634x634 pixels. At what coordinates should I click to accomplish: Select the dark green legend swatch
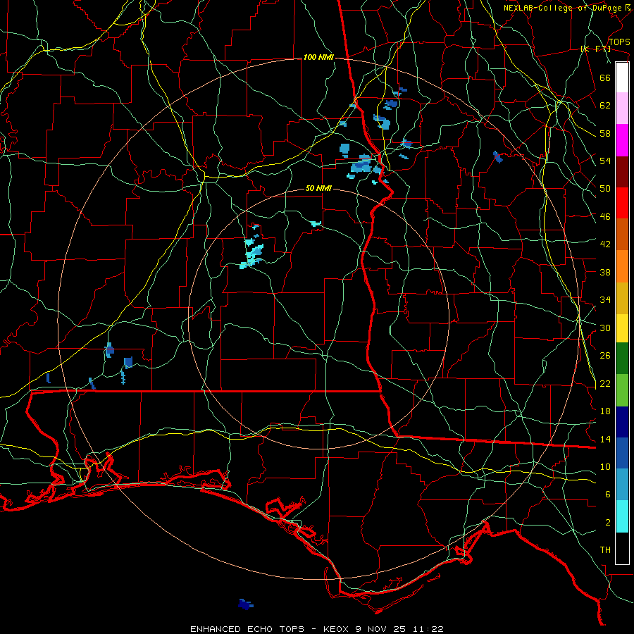point(622,359)
